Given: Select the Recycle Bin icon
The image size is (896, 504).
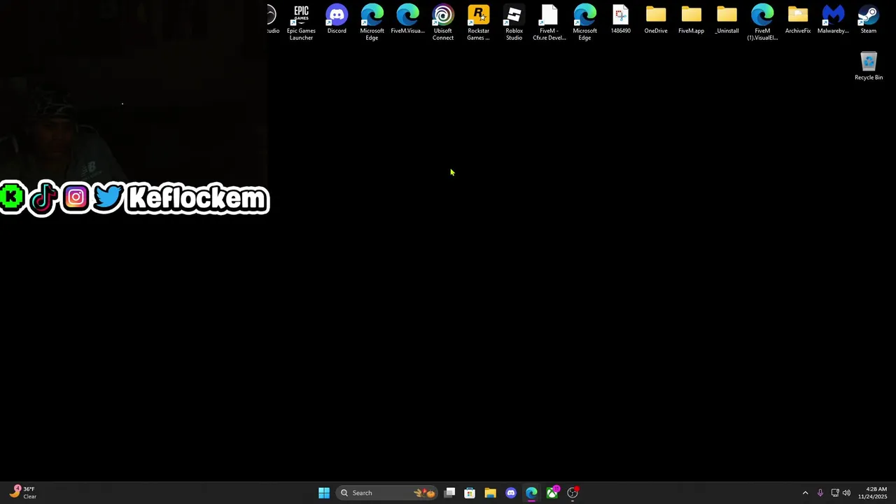Looking at the screenshot, I should click(869, 66).
